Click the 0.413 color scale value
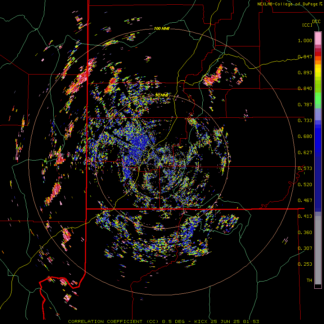Screen dimensions: 324x324 305,216
